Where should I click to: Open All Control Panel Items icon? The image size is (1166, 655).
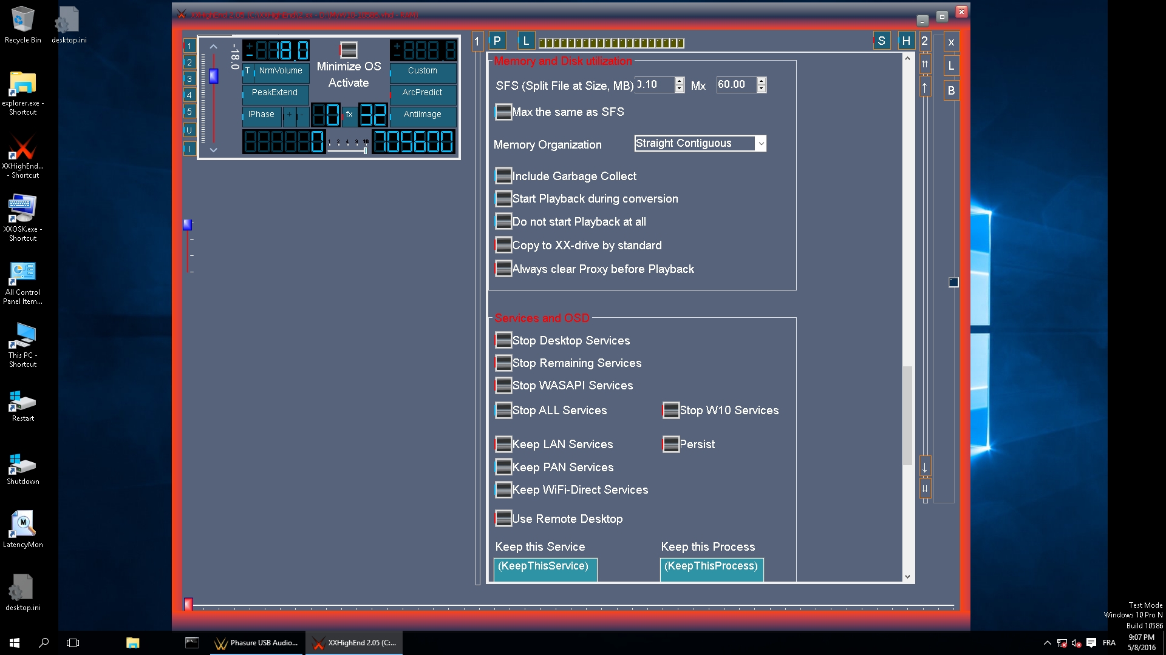[x=22, y=283]
